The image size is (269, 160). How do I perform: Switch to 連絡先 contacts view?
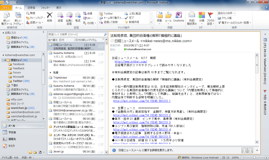(23, 139)
